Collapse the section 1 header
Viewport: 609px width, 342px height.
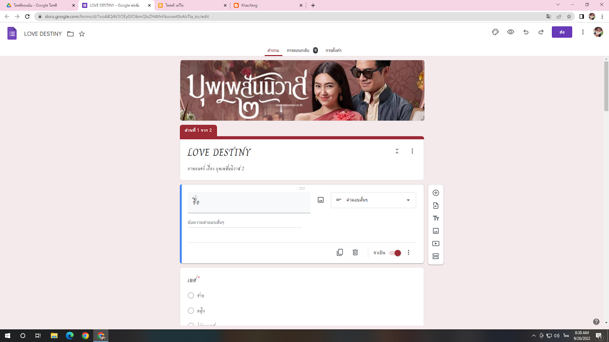point(397,151)
